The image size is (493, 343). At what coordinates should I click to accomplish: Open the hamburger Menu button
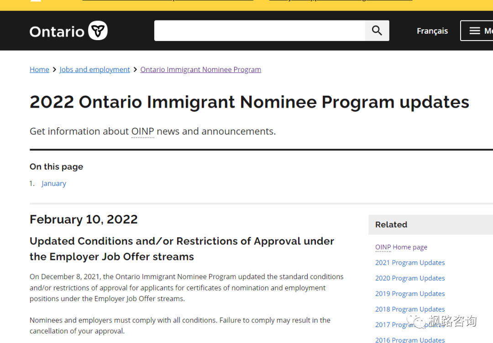pyautogui.click(x=477, y=31)
